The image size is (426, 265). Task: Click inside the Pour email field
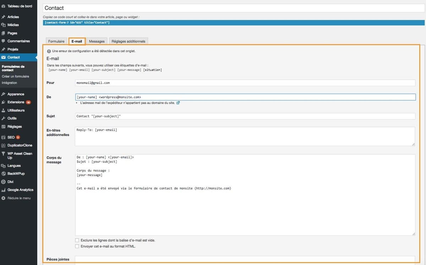point(213,83)
